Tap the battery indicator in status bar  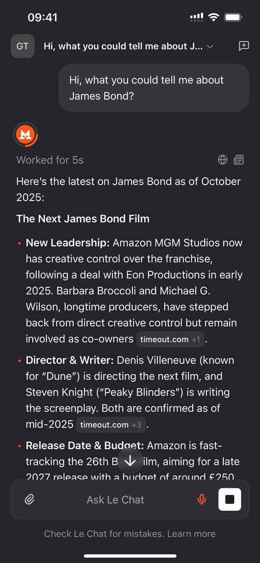click(233, 17)
